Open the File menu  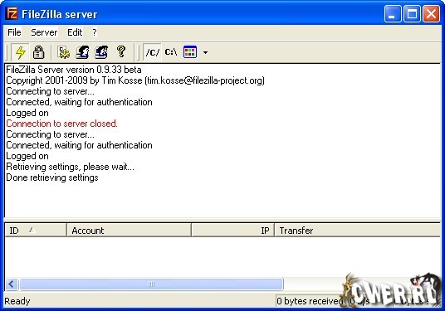(14, 32)
